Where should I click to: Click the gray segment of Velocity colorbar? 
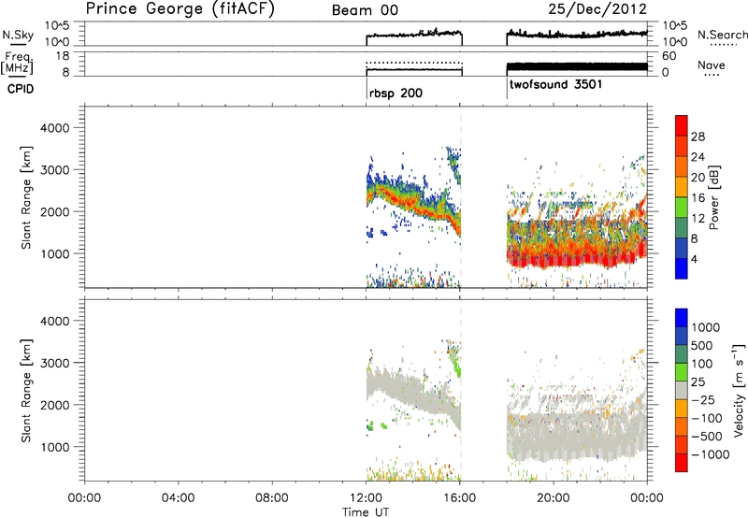(x=682, y=391)
